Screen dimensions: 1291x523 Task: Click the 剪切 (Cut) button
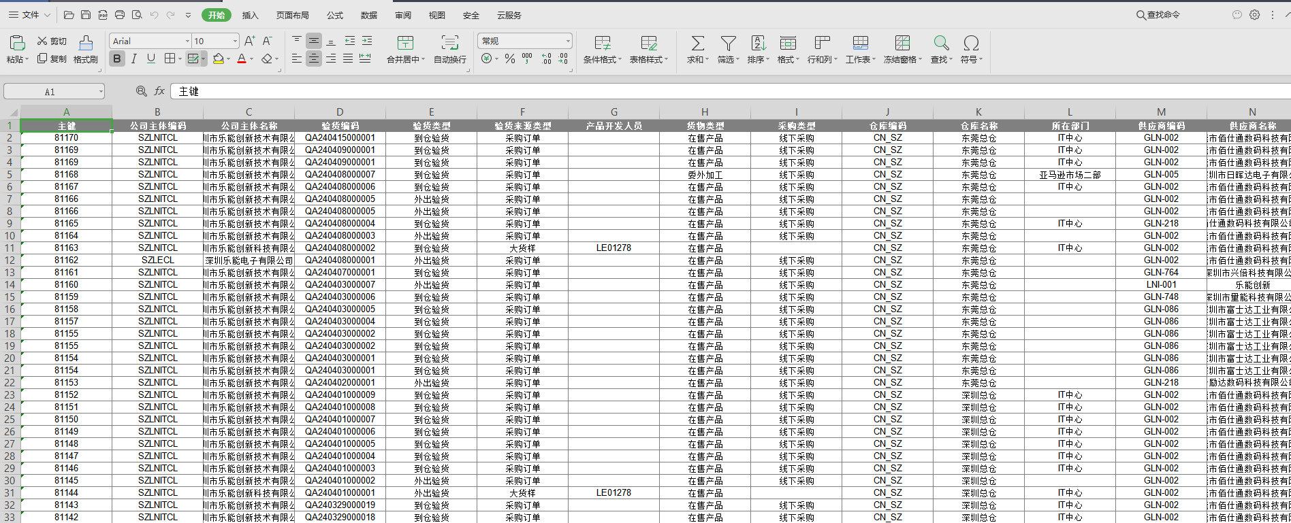[52, 41]
